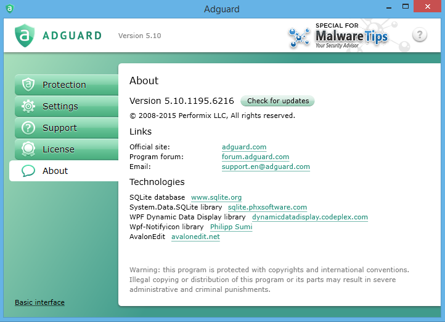Viewport: 445px width, 322px height.
Task: Close the Adguard window
Action: [x=428, y=7]
